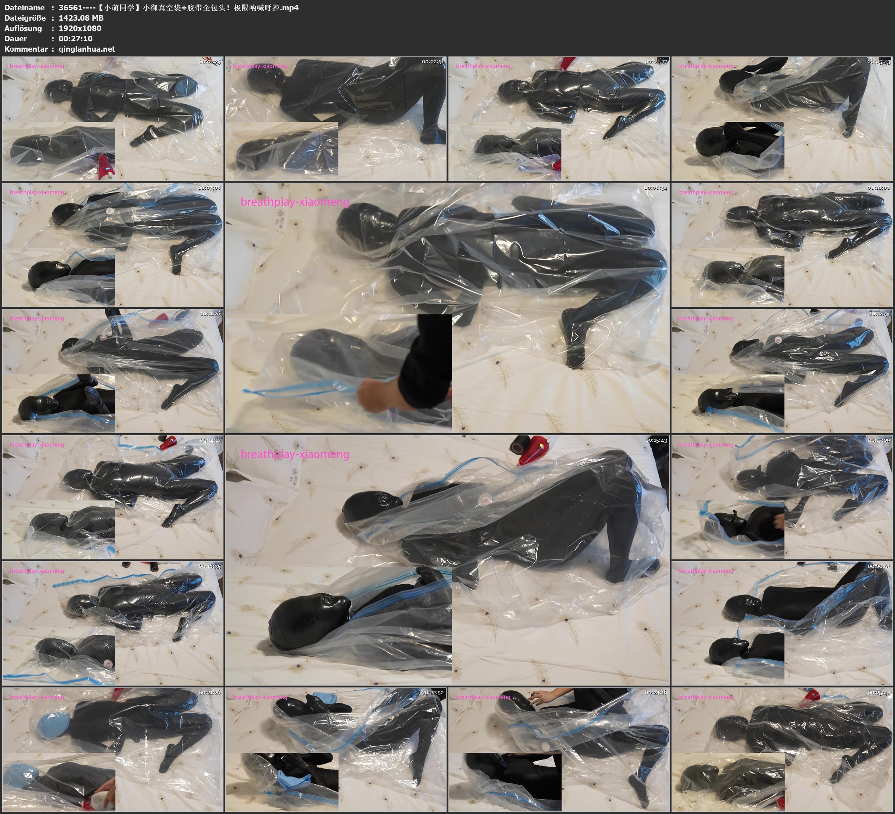Click the thumbnail timestamped 00:01:25
Image resolution: width=895 pixels, height=814 pixels.
113,118
